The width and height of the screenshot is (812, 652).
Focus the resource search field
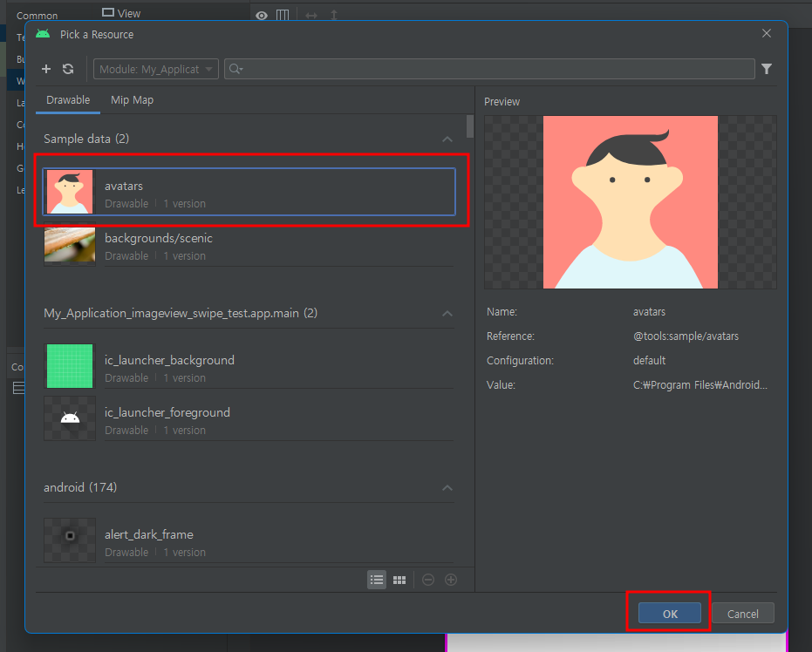[489, 69]
